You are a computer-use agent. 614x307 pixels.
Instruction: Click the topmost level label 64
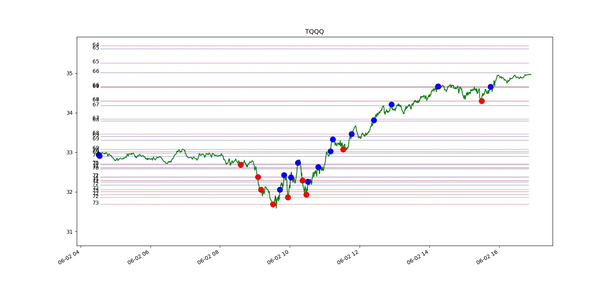96,45
